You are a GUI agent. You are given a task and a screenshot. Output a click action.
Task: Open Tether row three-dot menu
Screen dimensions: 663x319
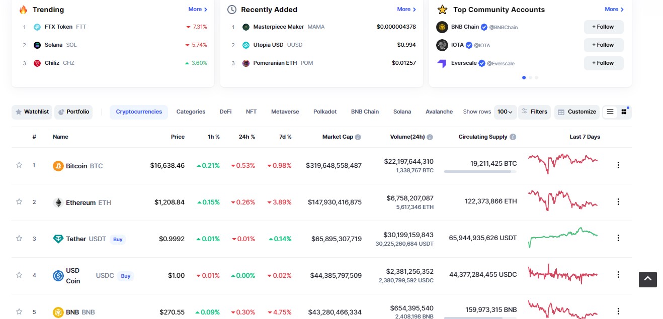point(618,238)
